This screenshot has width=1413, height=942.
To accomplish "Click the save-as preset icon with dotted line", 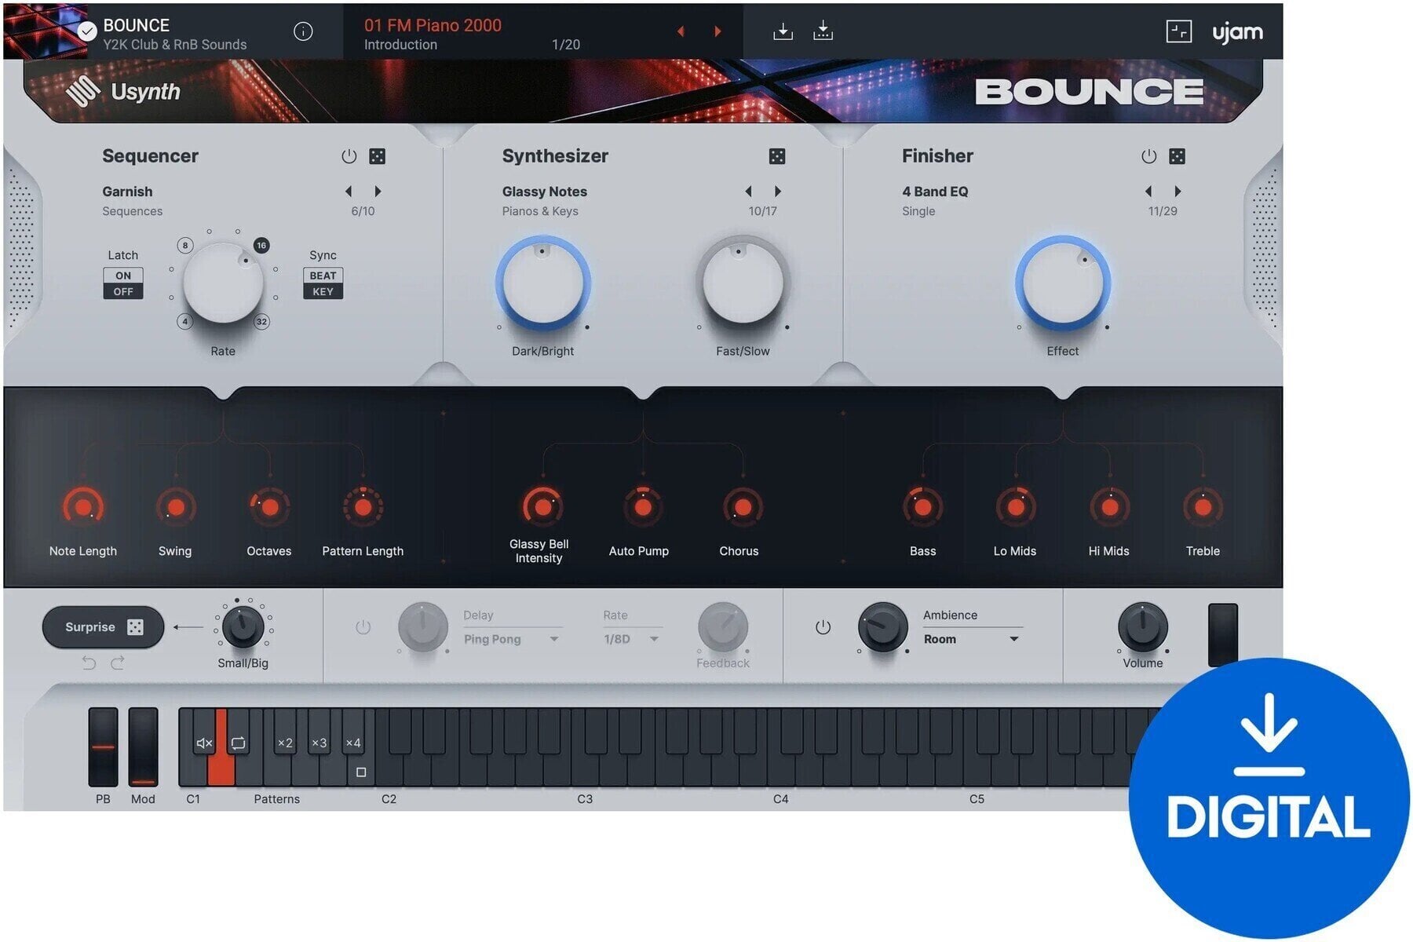I will pos(823,31).
